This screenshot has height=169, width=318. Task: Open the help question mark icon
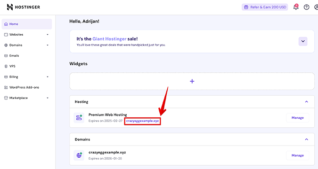306,7
